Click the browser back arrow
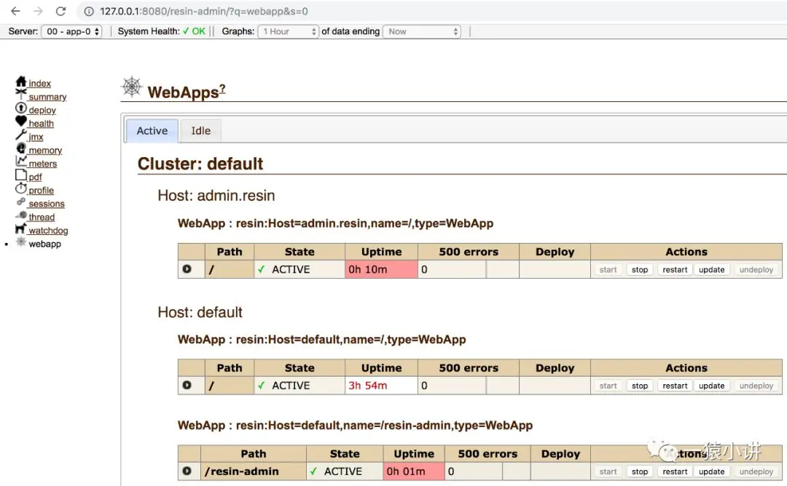Screen dimensions: 787x486 tap(15, 11)
